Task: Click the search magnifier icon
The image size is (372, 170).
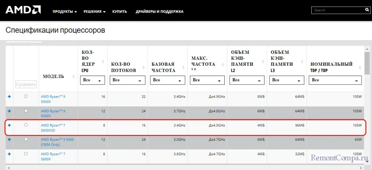Action: pos(367,10)
